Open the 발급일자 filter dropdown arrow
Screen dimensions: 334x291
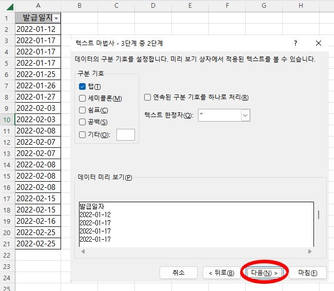click(x=56, y=18)
